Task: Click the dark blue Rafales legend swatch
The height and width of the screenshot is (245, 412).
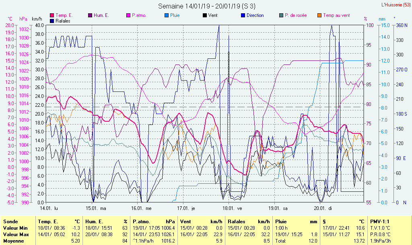Action: 52,21
